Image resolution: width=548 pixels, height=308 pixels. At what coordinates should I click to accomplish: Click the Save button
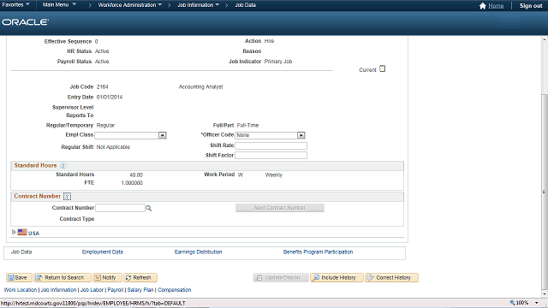[19, 277]
